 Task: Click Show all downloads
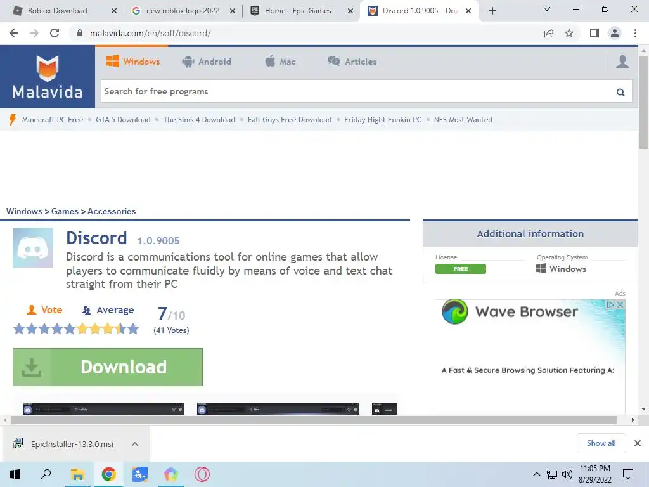pos(601,443)
